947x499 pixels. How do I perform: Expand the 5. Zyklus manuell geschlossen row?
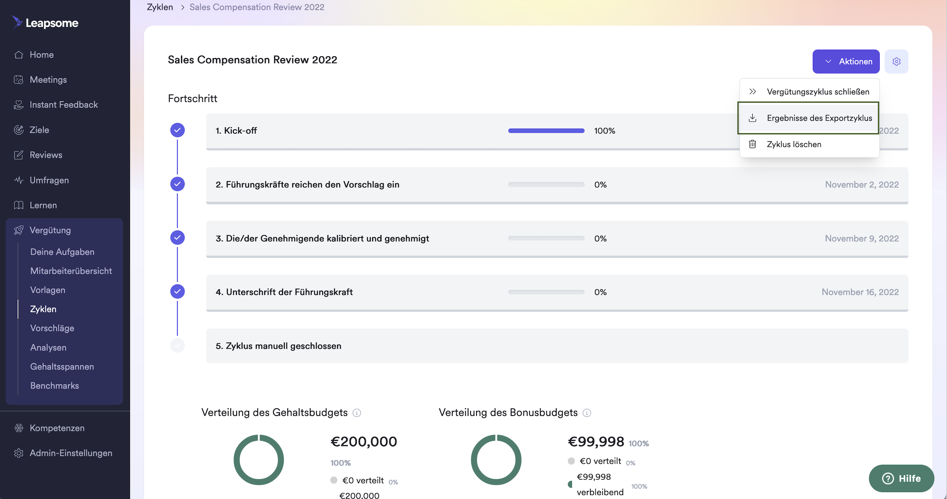click(x=557, y=346)
